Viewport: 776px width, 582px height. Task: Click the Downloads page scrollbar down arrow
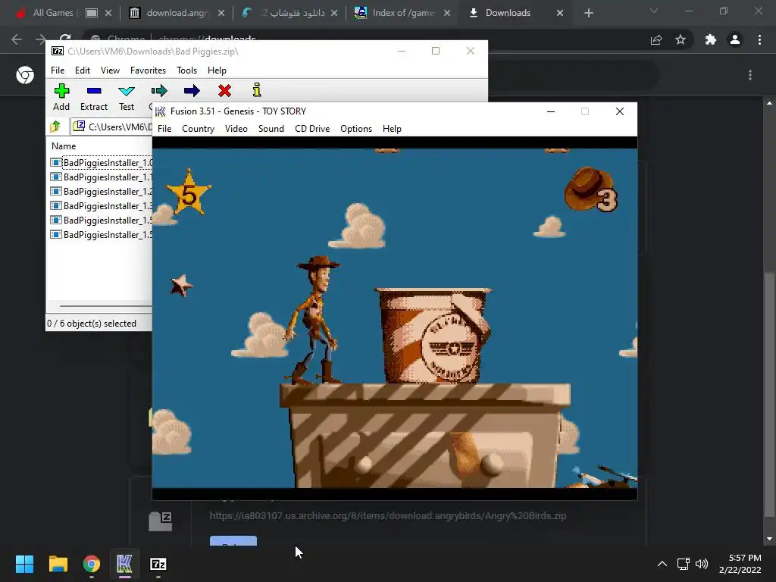tap(769, 539)
